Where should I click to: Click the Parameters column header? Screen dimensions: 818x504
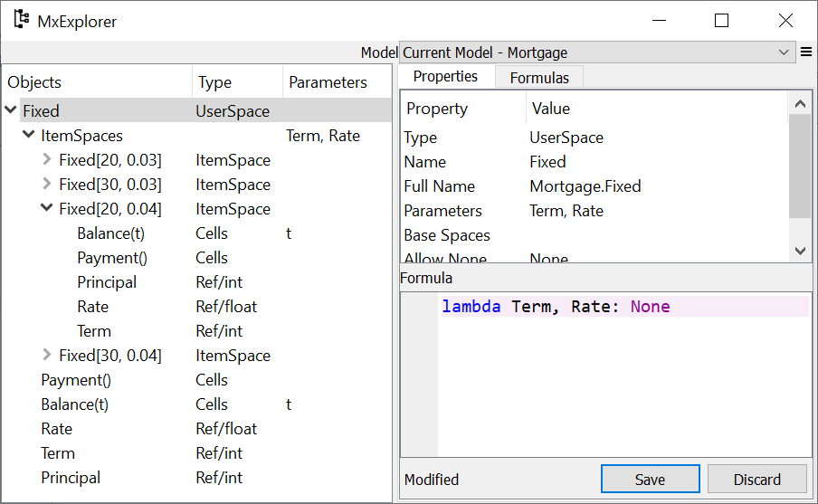click(328, 82)
